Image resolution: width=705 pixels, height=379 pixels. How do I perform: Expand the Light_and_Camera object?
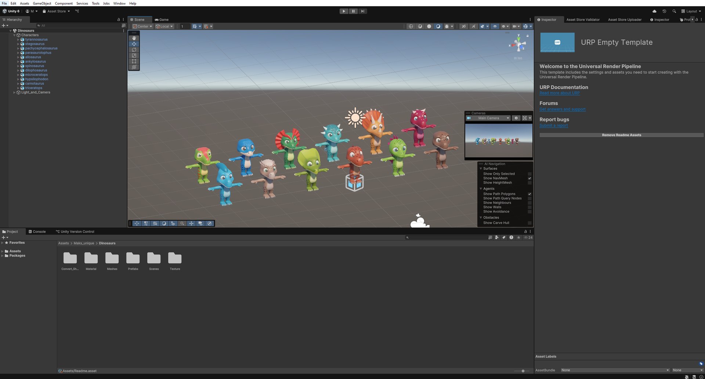coord(14,92)
